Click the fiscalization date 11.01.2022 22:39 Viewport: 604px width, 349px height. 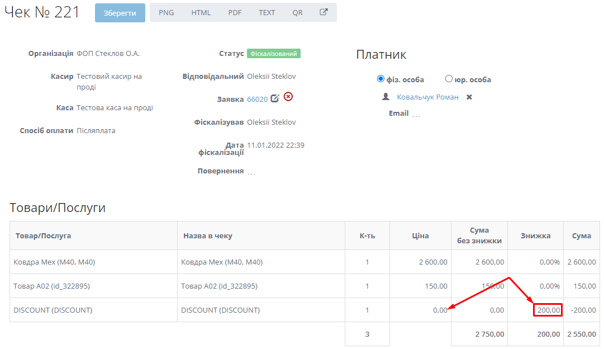(x=275, y=145)
